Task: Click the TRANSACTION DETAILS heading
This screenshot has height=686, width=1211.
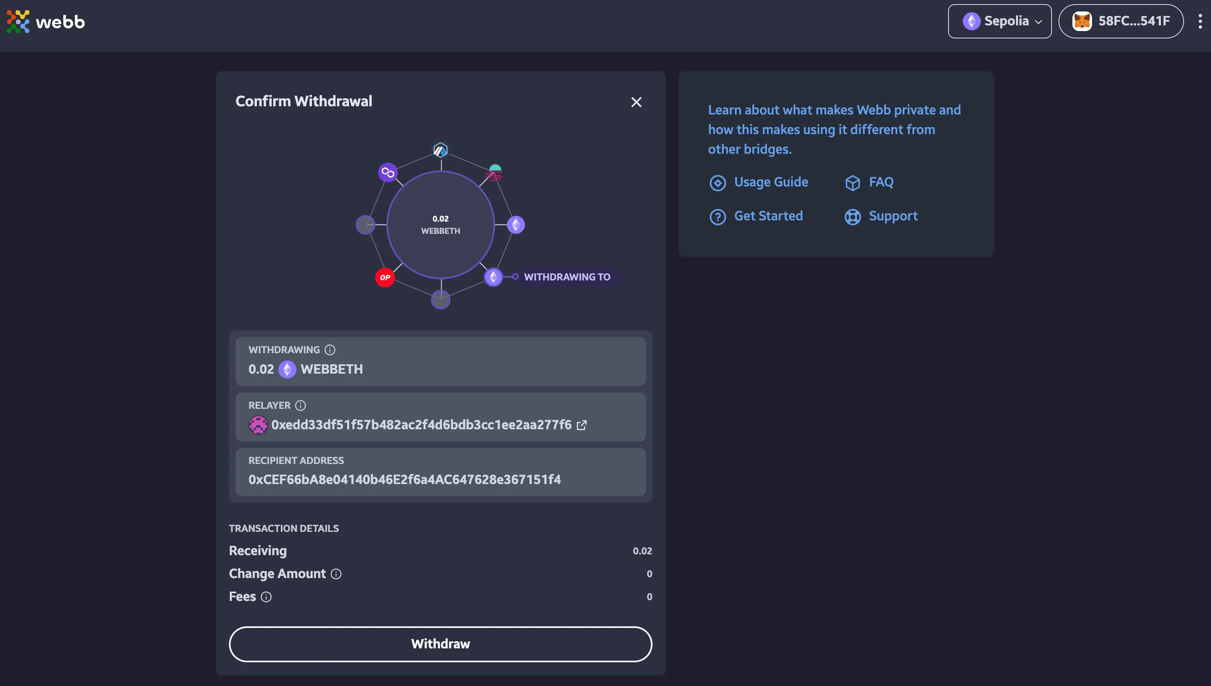Action: tap(284, 529)
